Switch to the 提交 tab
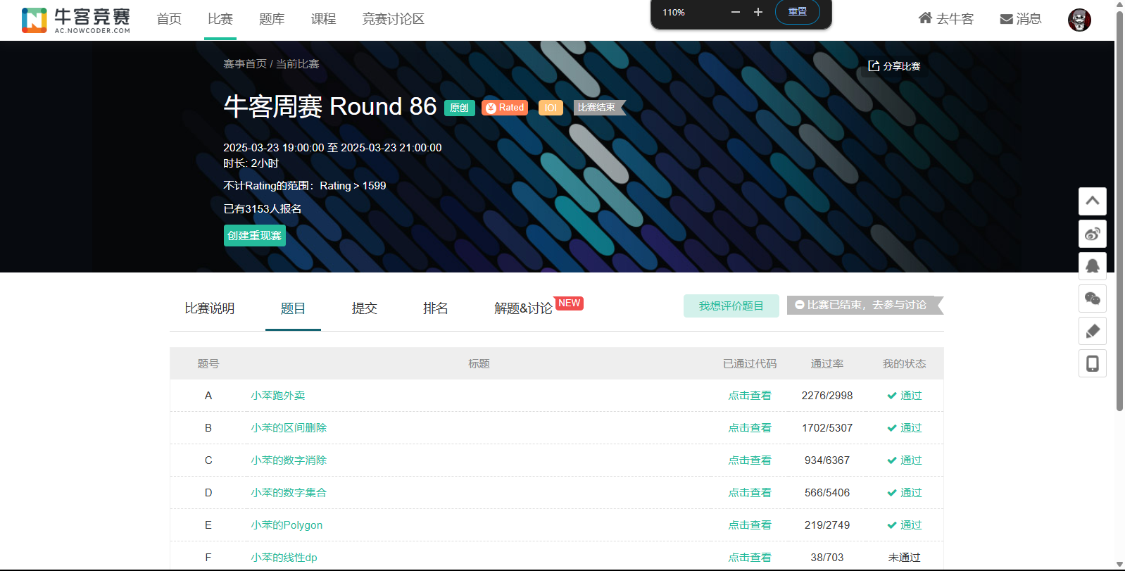Viewport: 1125px width, 571px height. click(x=365, y=308)
